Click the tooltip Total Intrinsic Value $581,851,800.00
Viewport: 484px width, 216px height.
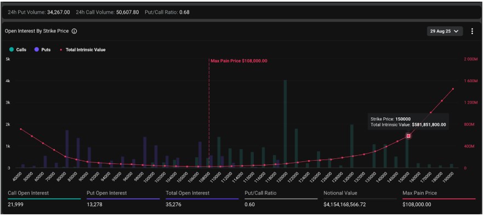pyautogui.click(x=408, y=124)
